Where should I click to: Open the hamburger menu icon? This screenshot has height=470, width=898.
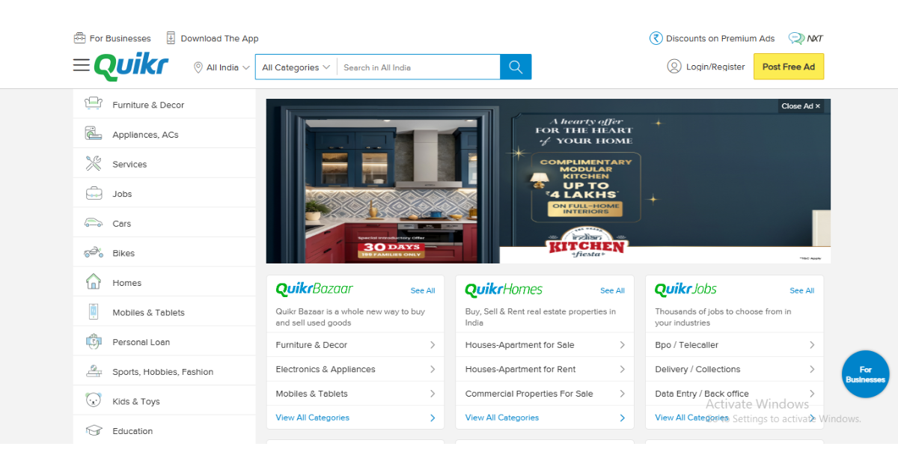coord(81,66)
